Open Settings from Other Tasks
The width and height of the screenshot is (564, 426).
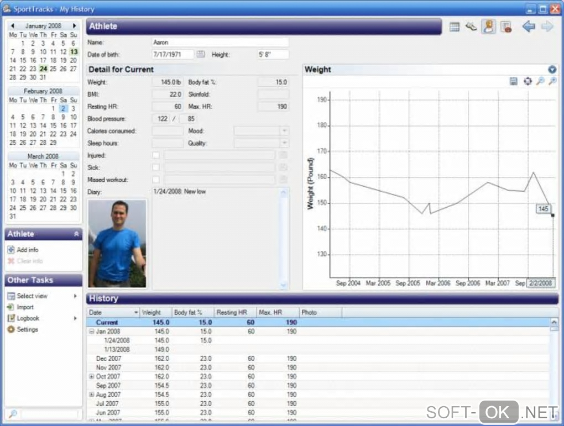[x=27, y=329]
